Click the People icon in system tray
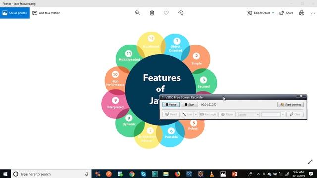The image size is (317, 178). (250, 174)
